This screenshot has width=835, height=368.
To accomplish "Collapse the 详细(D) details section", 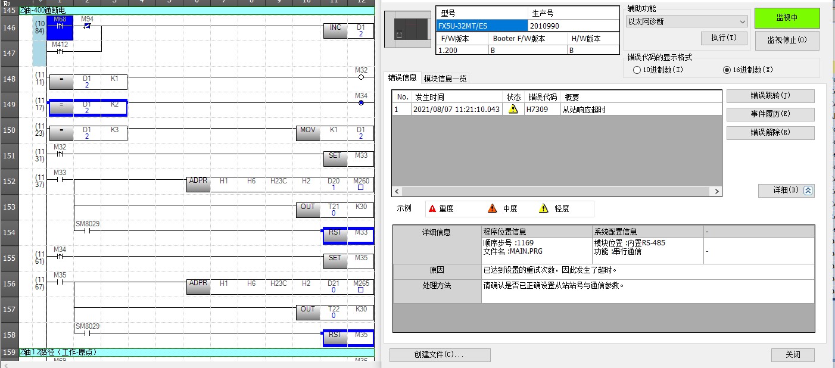I will click(786, 191).
